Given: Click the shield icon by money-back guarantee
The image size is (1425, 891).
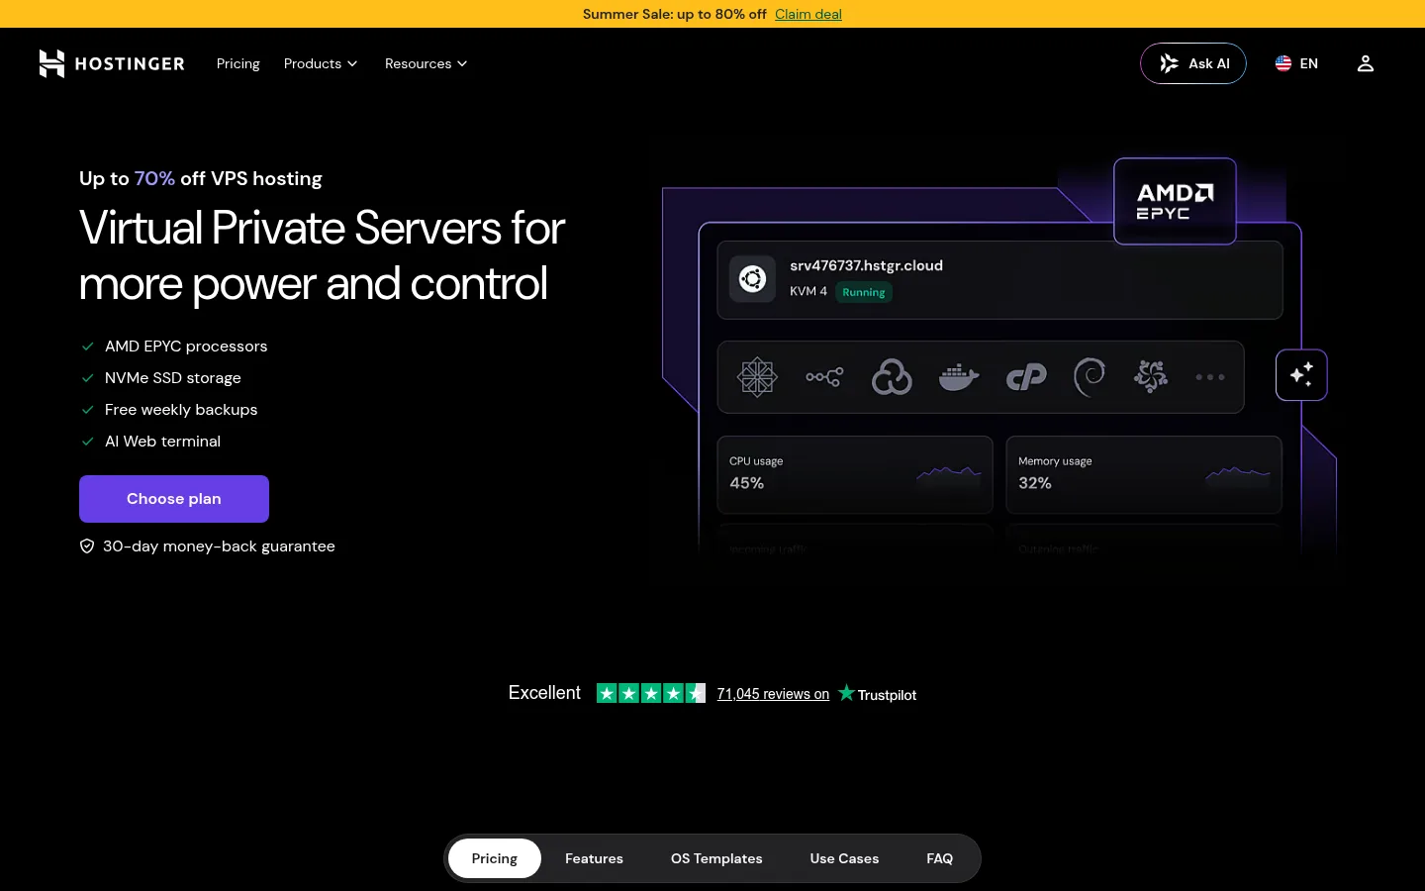Looking at the screenshot, I should [87, 546].
